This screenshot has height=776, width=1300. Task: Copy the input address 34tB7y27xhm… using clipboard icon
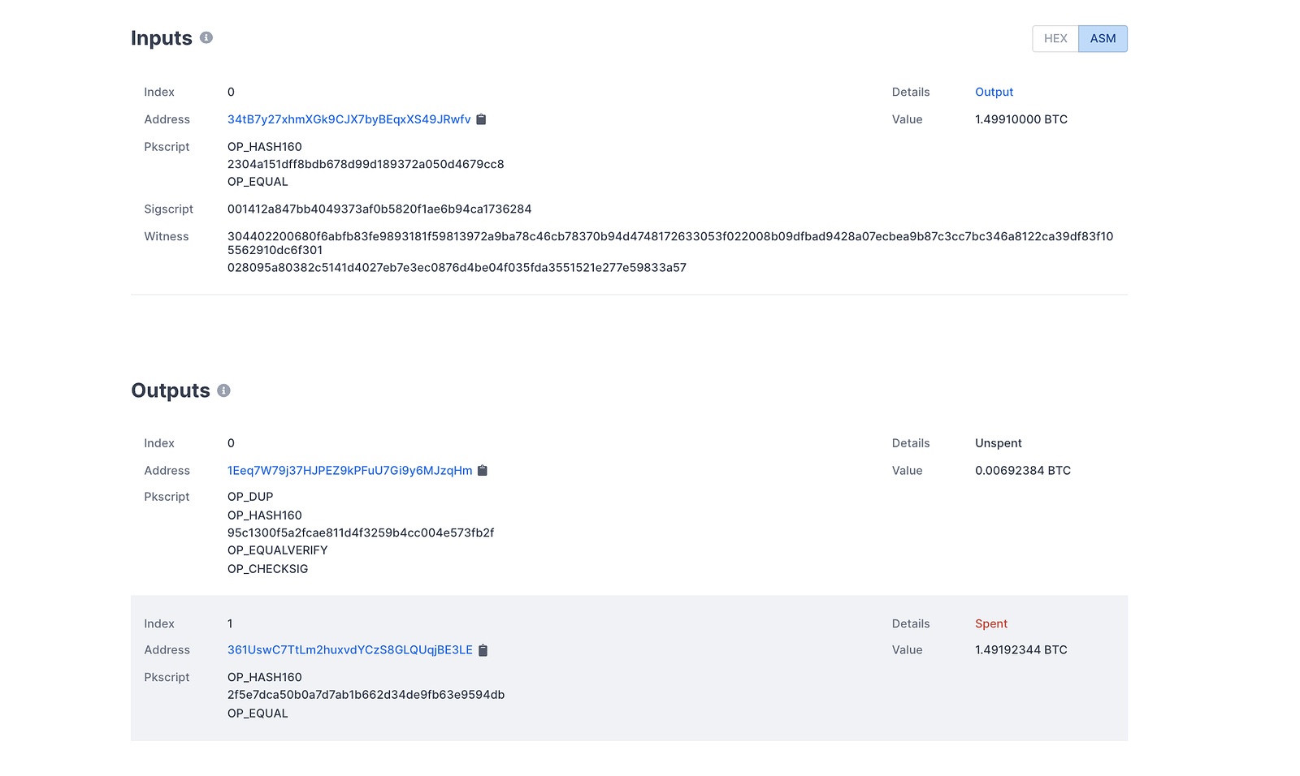(x=481, y=119)
